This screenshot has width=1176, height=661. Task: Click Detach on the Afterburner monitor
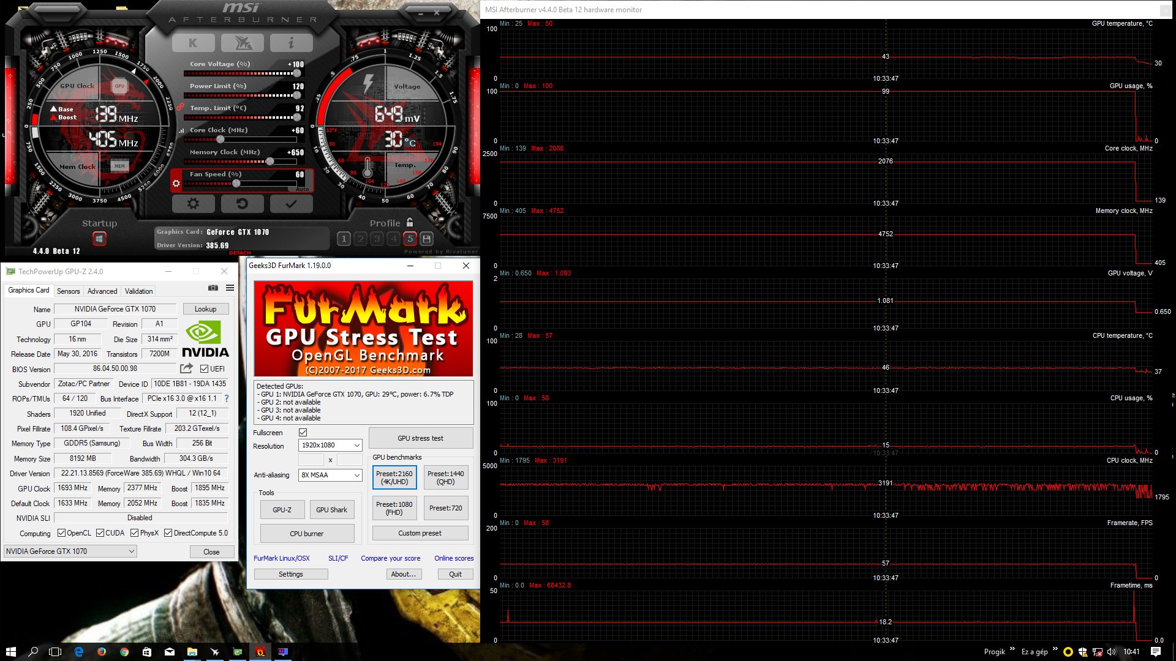(x=240, y=253)
